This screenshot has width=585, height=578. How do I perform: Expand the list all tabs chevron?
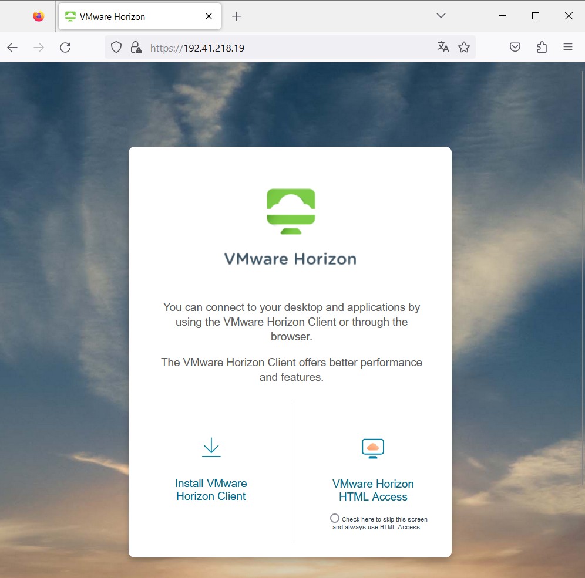point(442,16)
